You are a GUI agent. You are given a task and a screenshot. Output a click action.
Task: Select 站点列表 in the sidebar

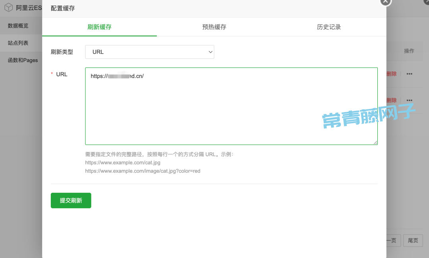[18, 43]
